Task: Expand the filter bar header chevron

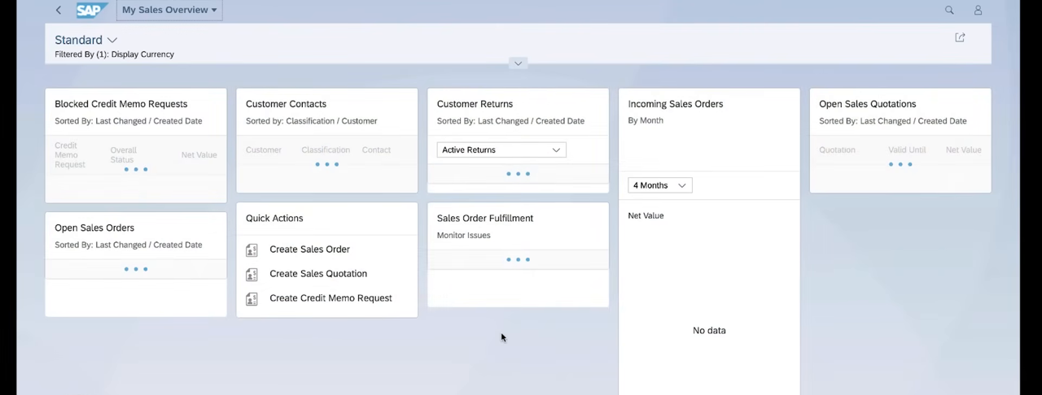Action: (518, 63)
